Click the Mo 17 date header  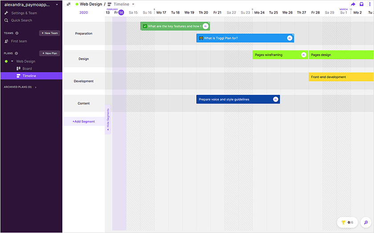161,12
